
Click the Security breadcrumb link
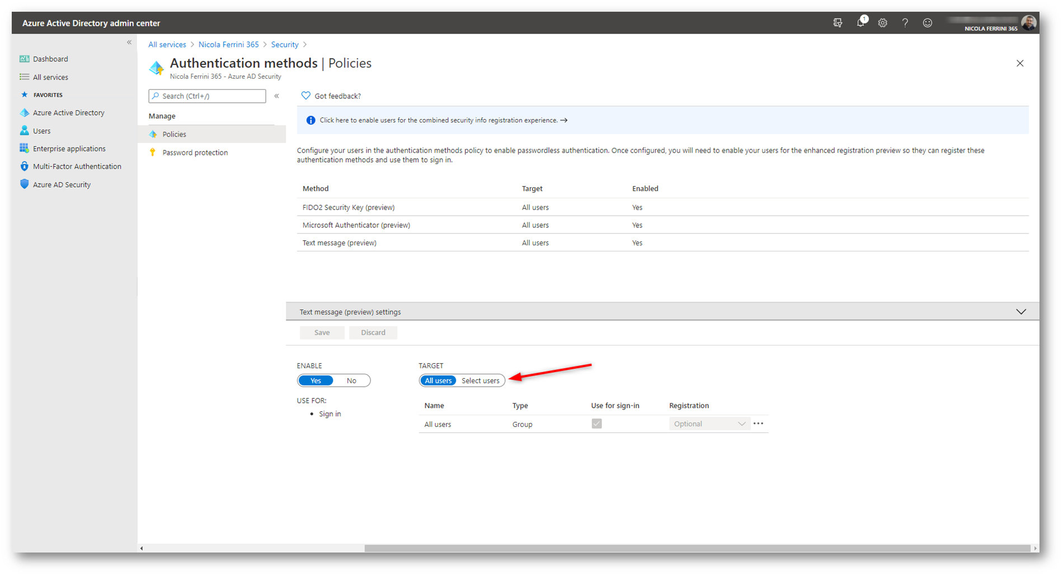pos(285,45)
